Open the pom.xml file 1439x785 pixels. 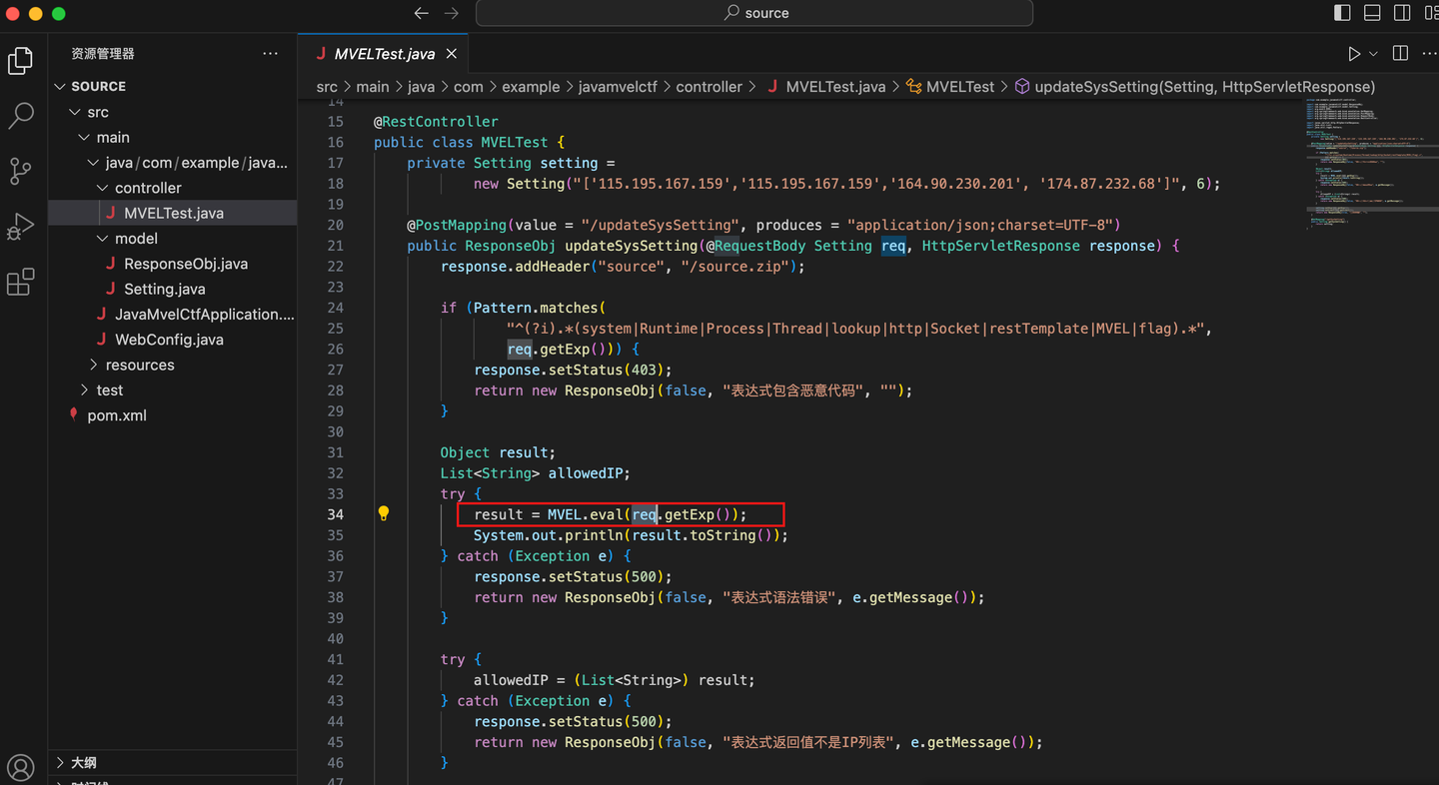(118, 414)
